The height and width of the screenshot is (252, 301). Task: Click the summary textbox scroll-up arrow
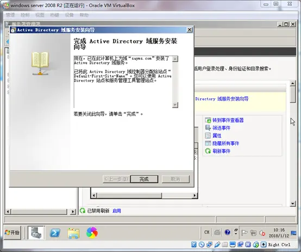pos(175,59)
